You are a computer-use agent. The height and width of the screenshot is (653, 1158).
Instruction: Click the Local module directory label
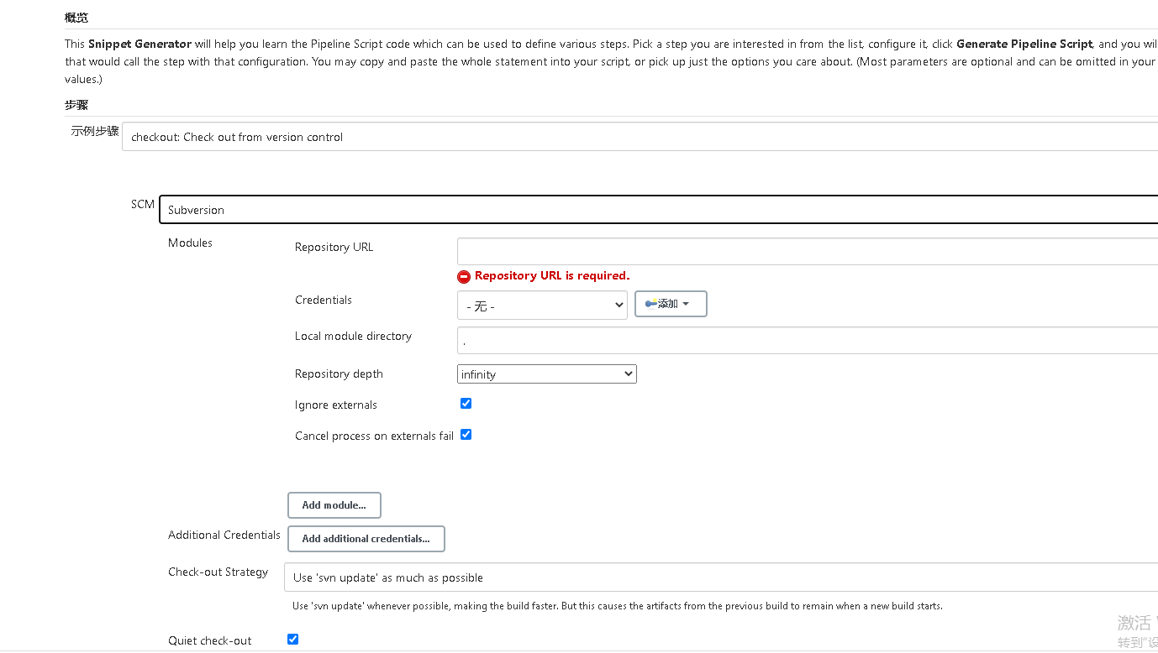tap(353, 336)
